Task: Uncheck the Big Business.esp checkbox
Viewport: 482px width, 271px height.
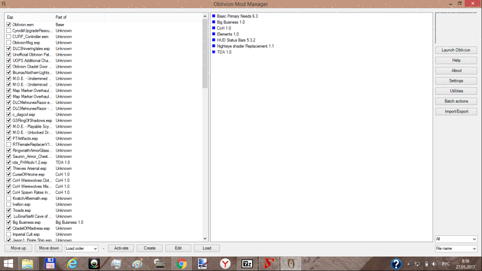Action: [x=9, y=222]
